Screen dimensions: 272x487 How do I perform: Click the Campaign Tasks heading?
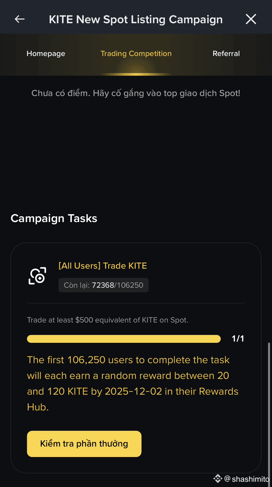[54, 218]
